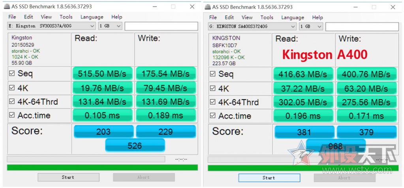The image size is (404, 188).
Task: Click 4K-64Thrd read result 131.84 MB/s
Action: (103, 102)
